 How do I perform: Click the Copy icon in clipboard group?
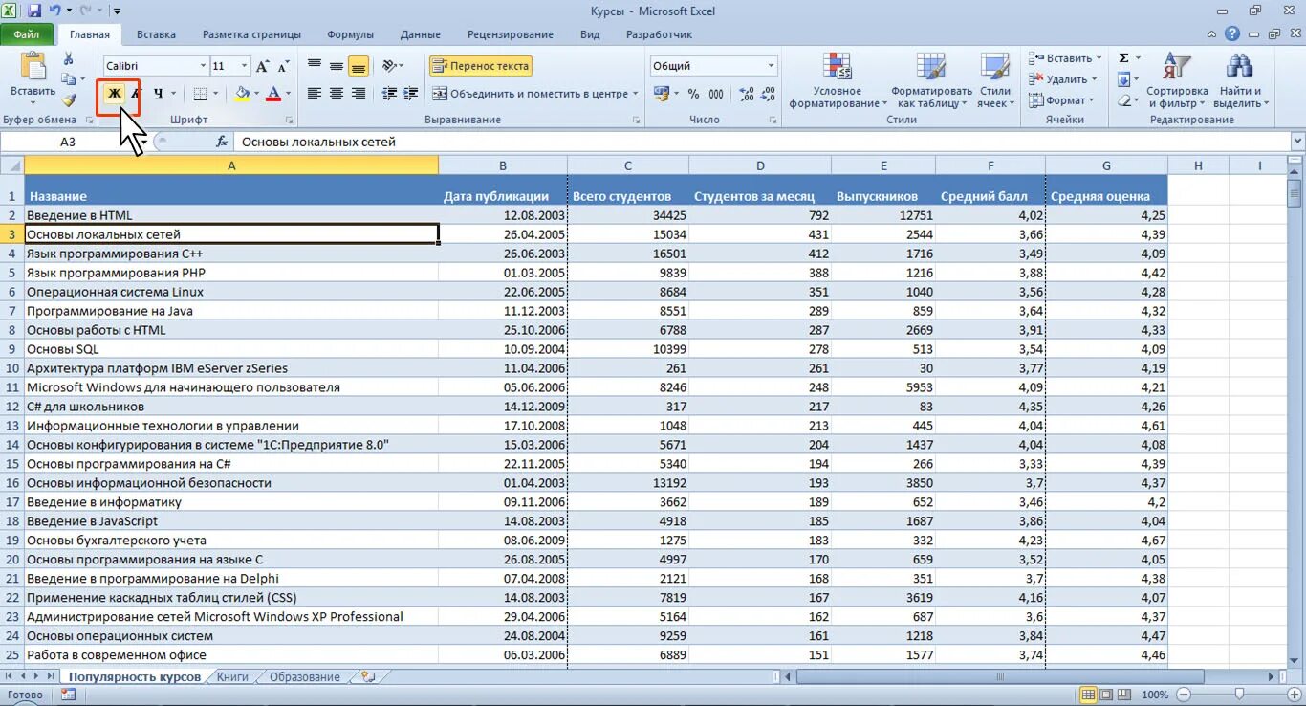[x=67, y=79]
